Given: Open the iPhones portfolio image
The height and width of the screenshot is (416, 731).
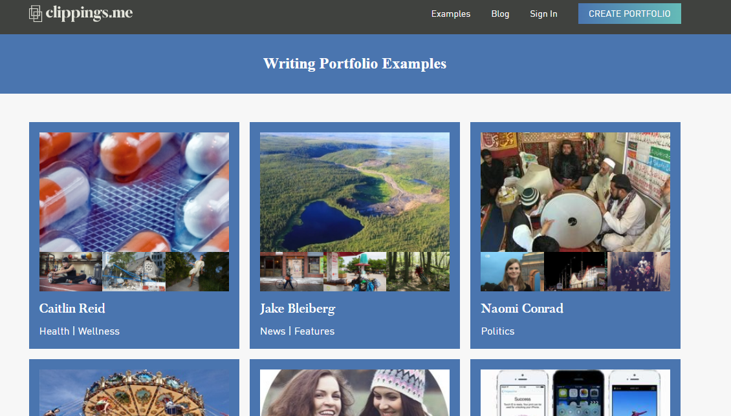Looking at the screenshot, I should pos(575,393).
